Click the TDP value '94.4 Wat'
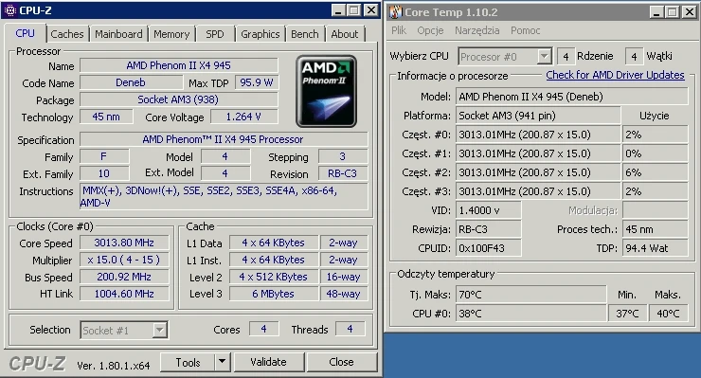The height and width of the screenshot is (378, 701). pyautogui.click(x=655, y=248)
